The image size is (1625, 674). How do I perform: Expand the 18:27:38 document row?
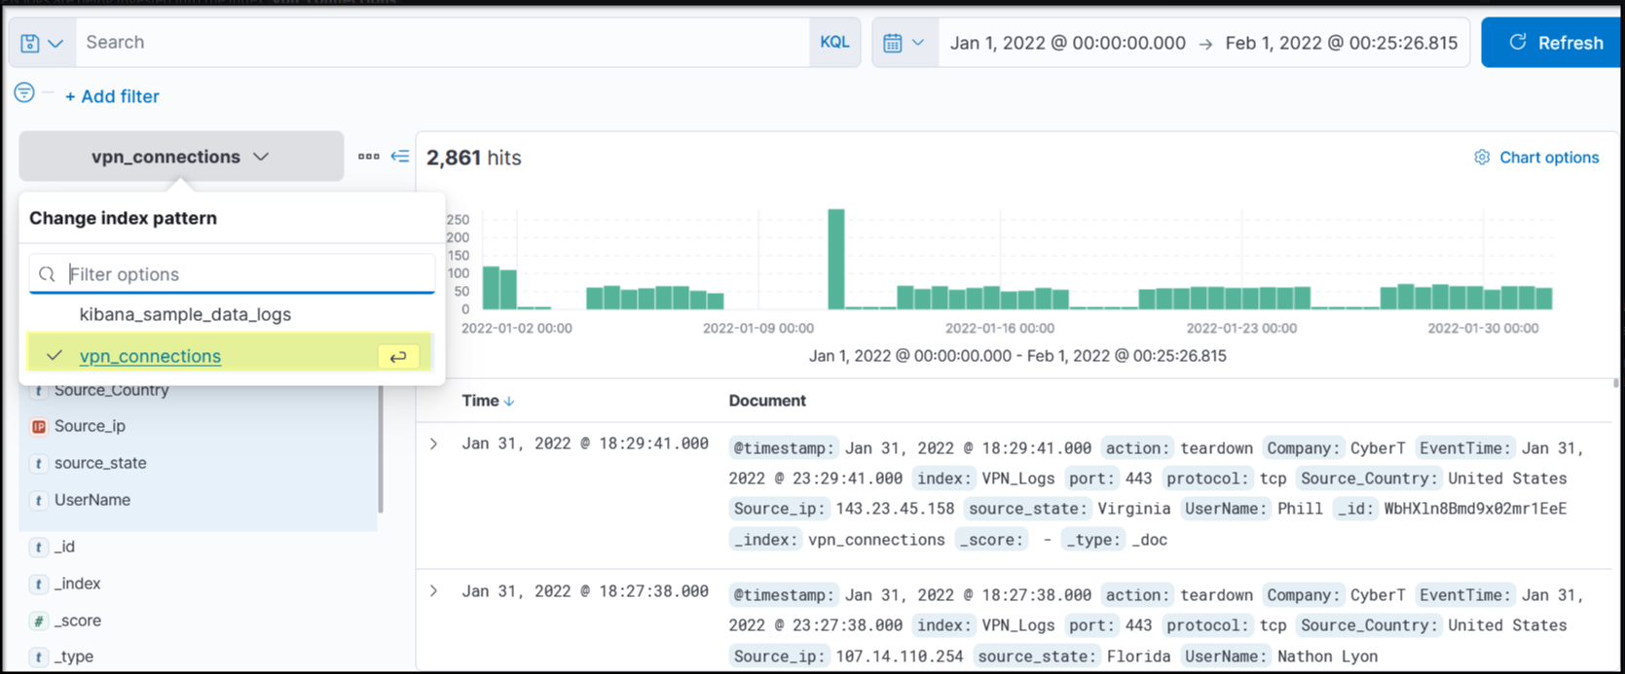click(x=434, y=591)
